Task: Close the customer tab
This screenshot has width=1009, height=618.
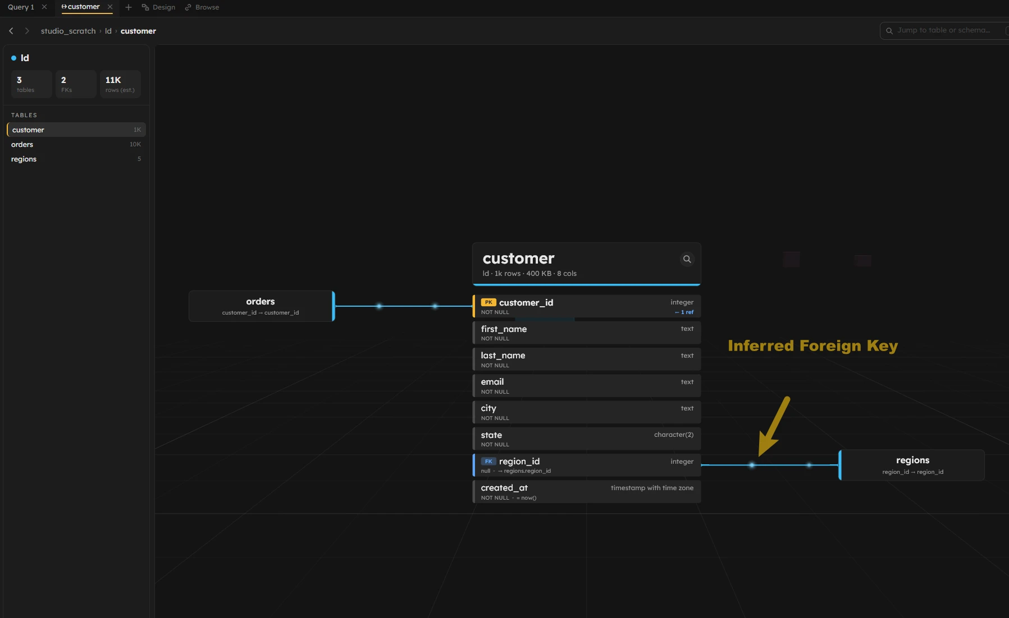Action: click(110, 7)
